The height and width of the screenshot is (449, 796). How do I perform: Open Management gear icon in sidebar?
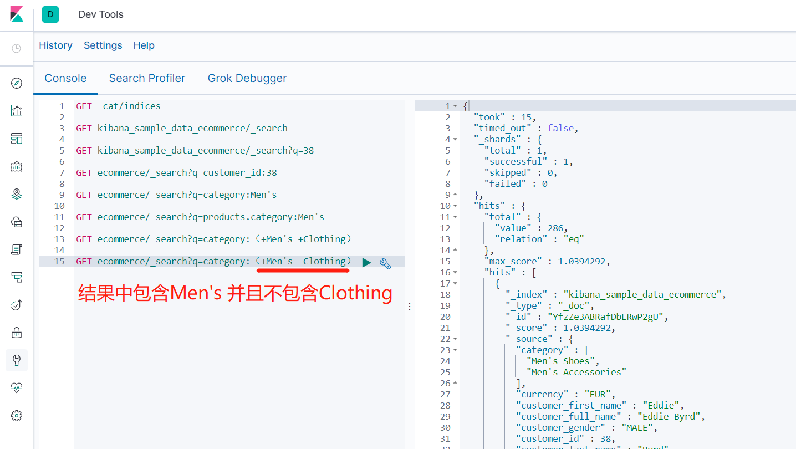17,416
